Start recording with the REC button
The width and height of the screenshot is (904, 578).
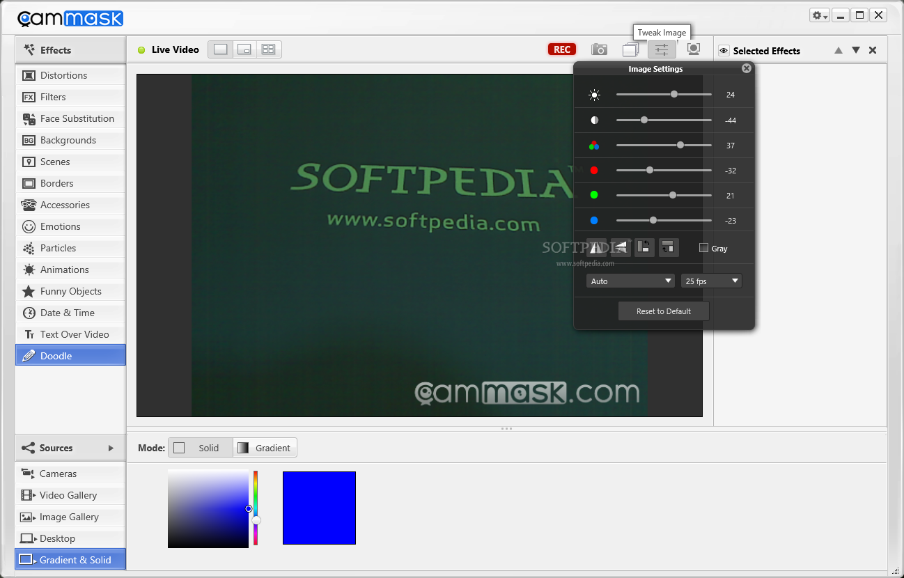coord(562,49)
